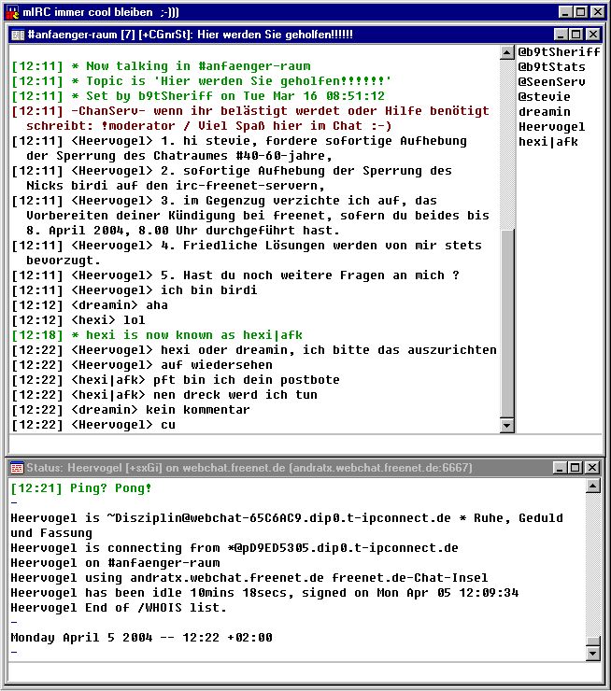Click the 'Ping? Pong!' status line

[x=81, y=488]
